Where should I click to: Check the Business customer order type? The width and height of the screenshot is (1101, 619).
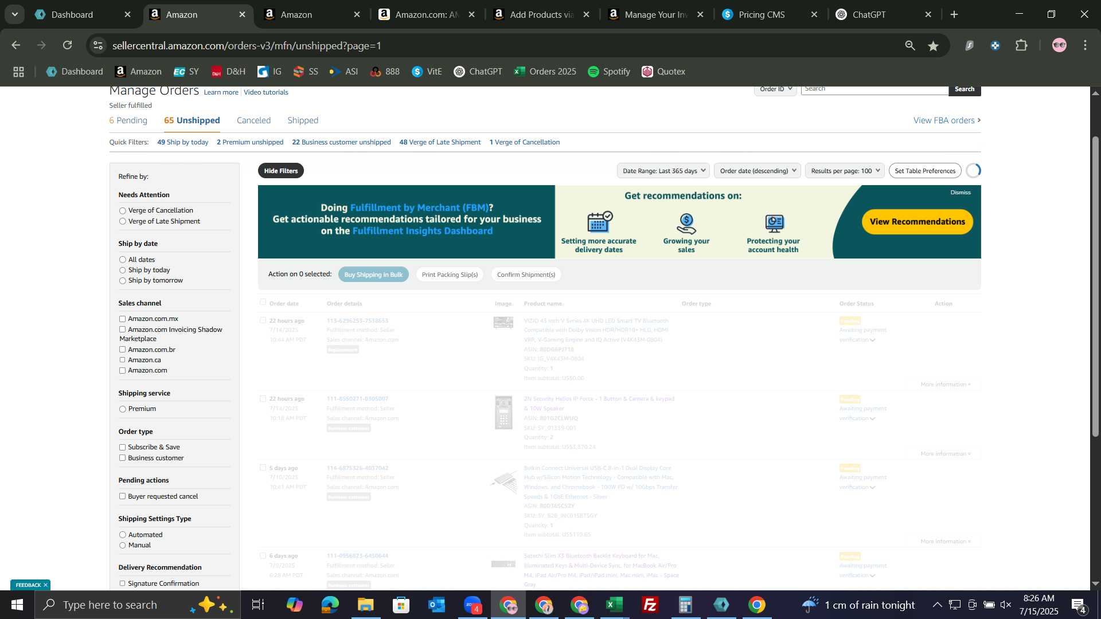coord(122,458)
